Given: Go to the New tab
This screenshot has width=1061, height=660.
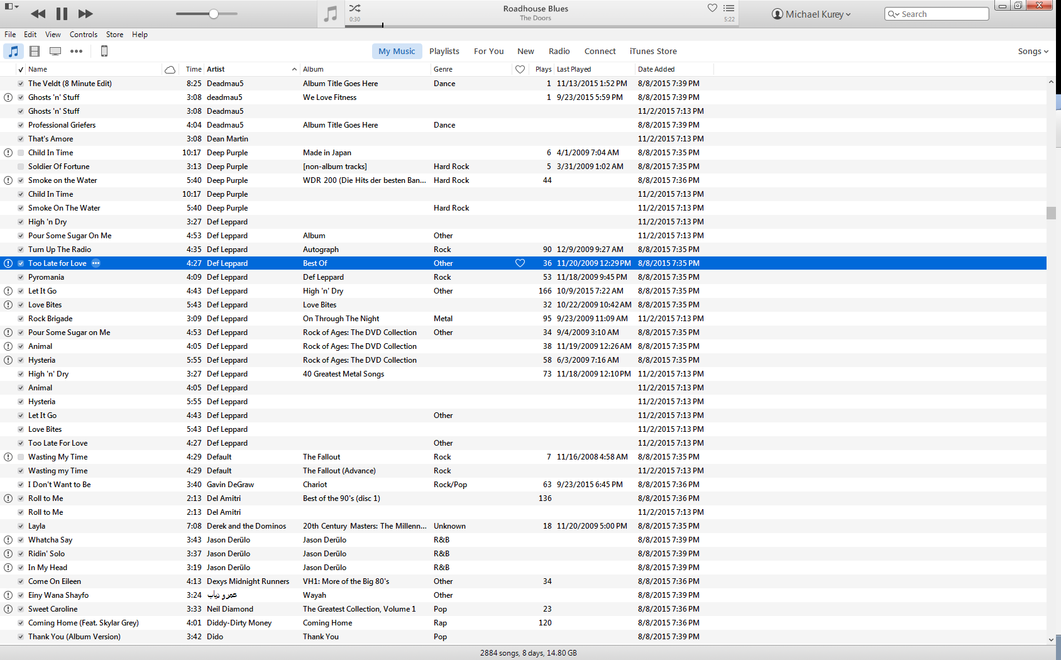Looking at the screenshot, I should point(525,52).
